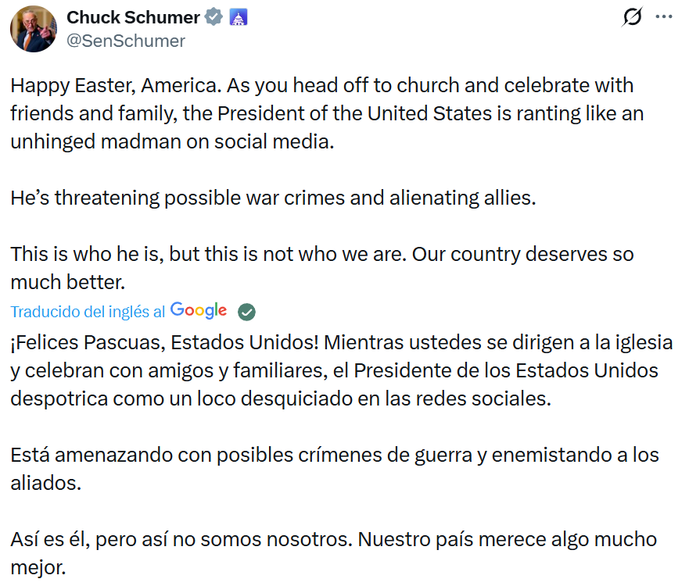Click the blue verified checkmark badge

coord(212,17)
